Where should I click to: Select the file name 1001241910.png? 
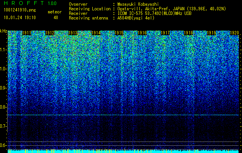[20, 10]
